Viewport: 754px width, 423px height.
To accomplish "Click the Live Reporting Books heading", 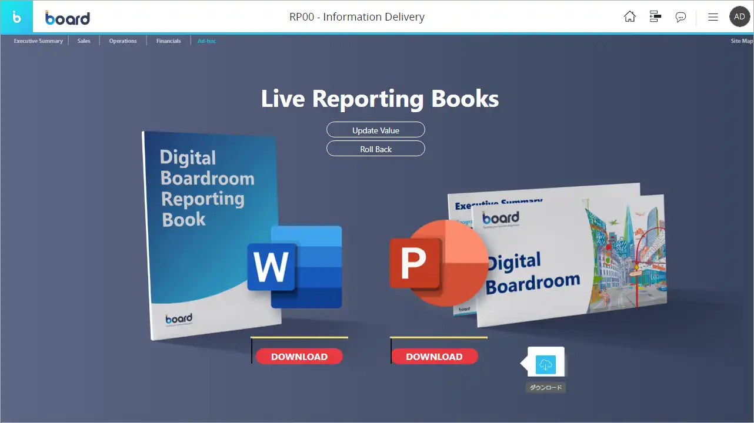I will click(380, 98).
